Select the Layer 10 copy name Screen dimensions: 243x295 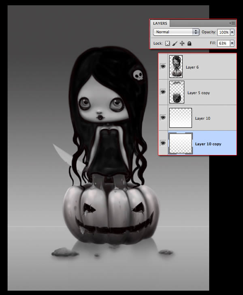coord(208,144)
